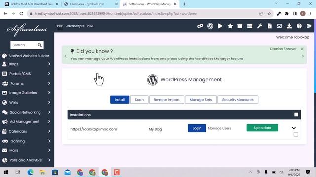Click the Install button

click(119, 100)
